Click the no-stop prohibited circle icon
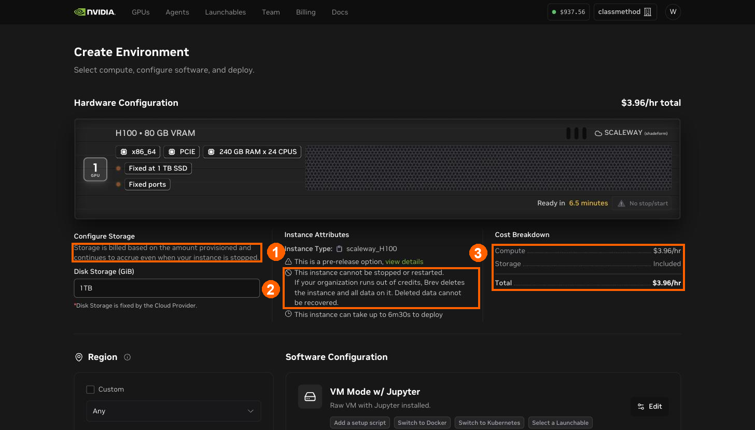Image resolution: width=755 pixels, height=430 pixels. (x=289, y=273)
